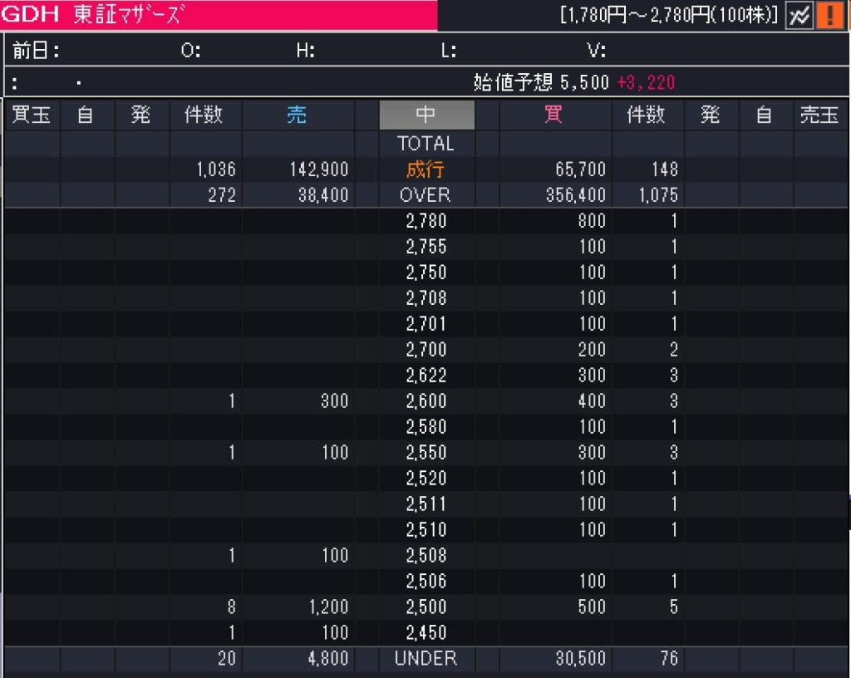Select price 2,600 in the board
851x678 pixels.
tap(425, 401)
